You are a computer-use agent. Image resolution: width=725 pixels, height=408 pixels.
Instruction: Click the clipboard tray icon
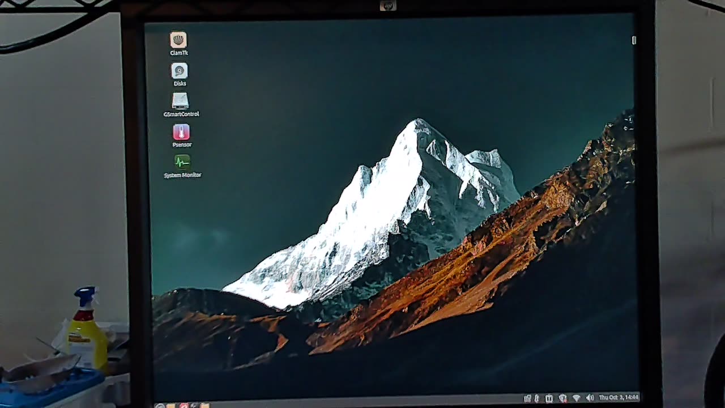coord(549,398)
